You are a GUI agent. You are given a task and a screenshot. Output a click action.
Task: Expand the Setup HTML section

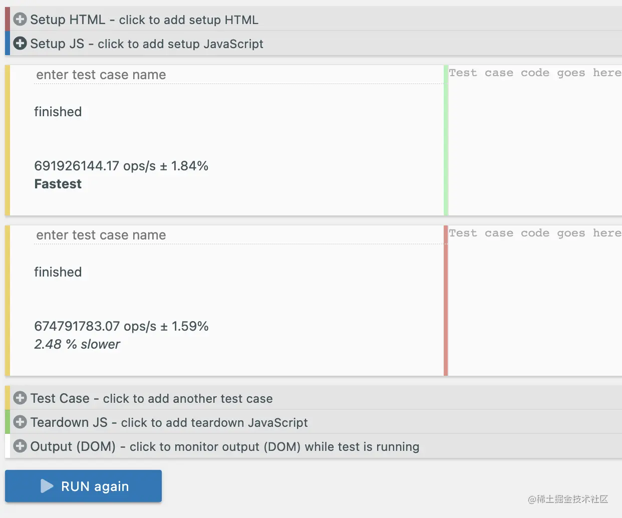[x=144, y=20]
